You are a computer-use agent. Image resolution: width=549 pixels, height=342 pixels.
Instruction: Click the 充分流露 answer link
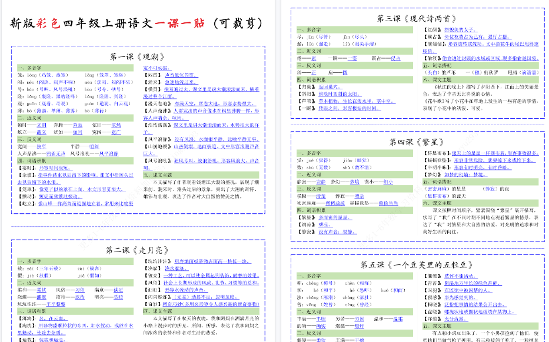tap(455, 320)
